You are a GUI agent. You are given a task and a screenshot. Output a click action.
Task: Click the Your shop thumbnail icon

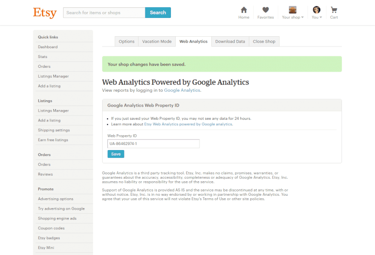click(x=293, y=10)
